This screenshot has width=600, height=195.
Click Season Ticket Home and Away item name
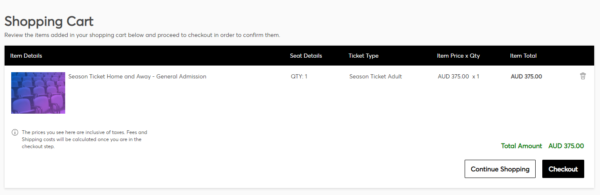pos(137,76)
